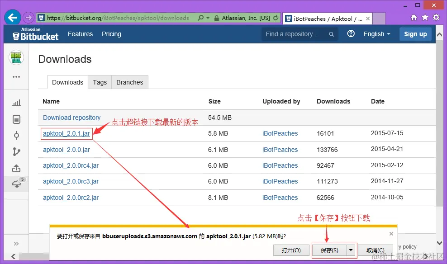Download apktool_2.0.0rc3.jar link
447x264 pixels.
(71, 181)
